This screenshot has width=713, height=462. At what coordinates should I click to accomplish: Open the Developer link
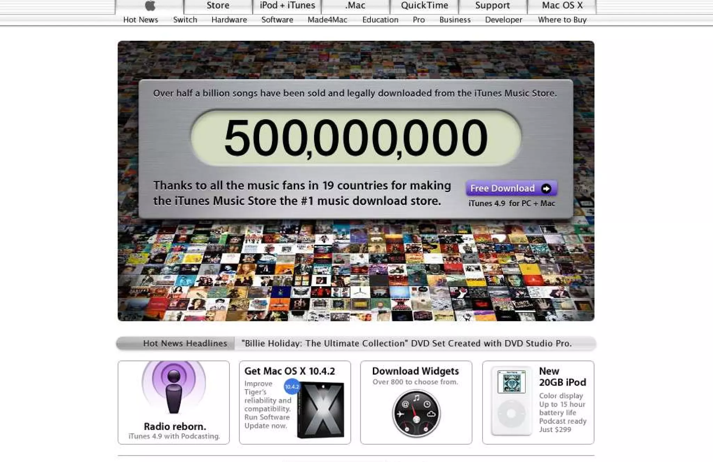coord(504,20)
